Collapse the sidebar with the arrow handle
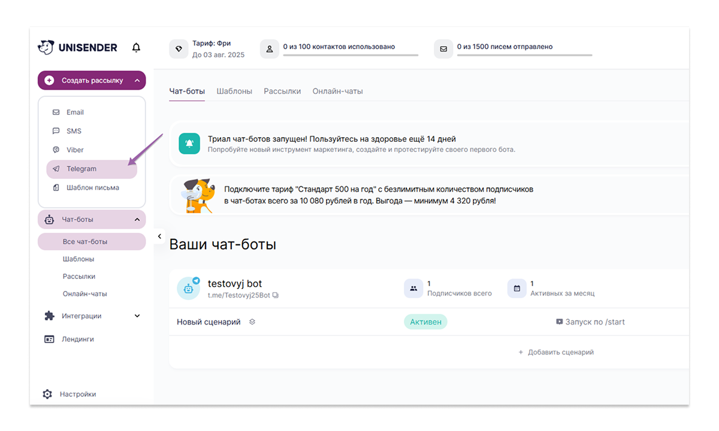Screen dimensions: 719x431 click(x=159, y=236)
